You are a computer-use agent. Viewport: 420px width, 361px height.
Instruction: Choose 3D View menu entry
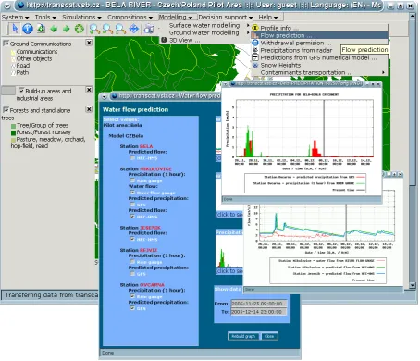204,40
